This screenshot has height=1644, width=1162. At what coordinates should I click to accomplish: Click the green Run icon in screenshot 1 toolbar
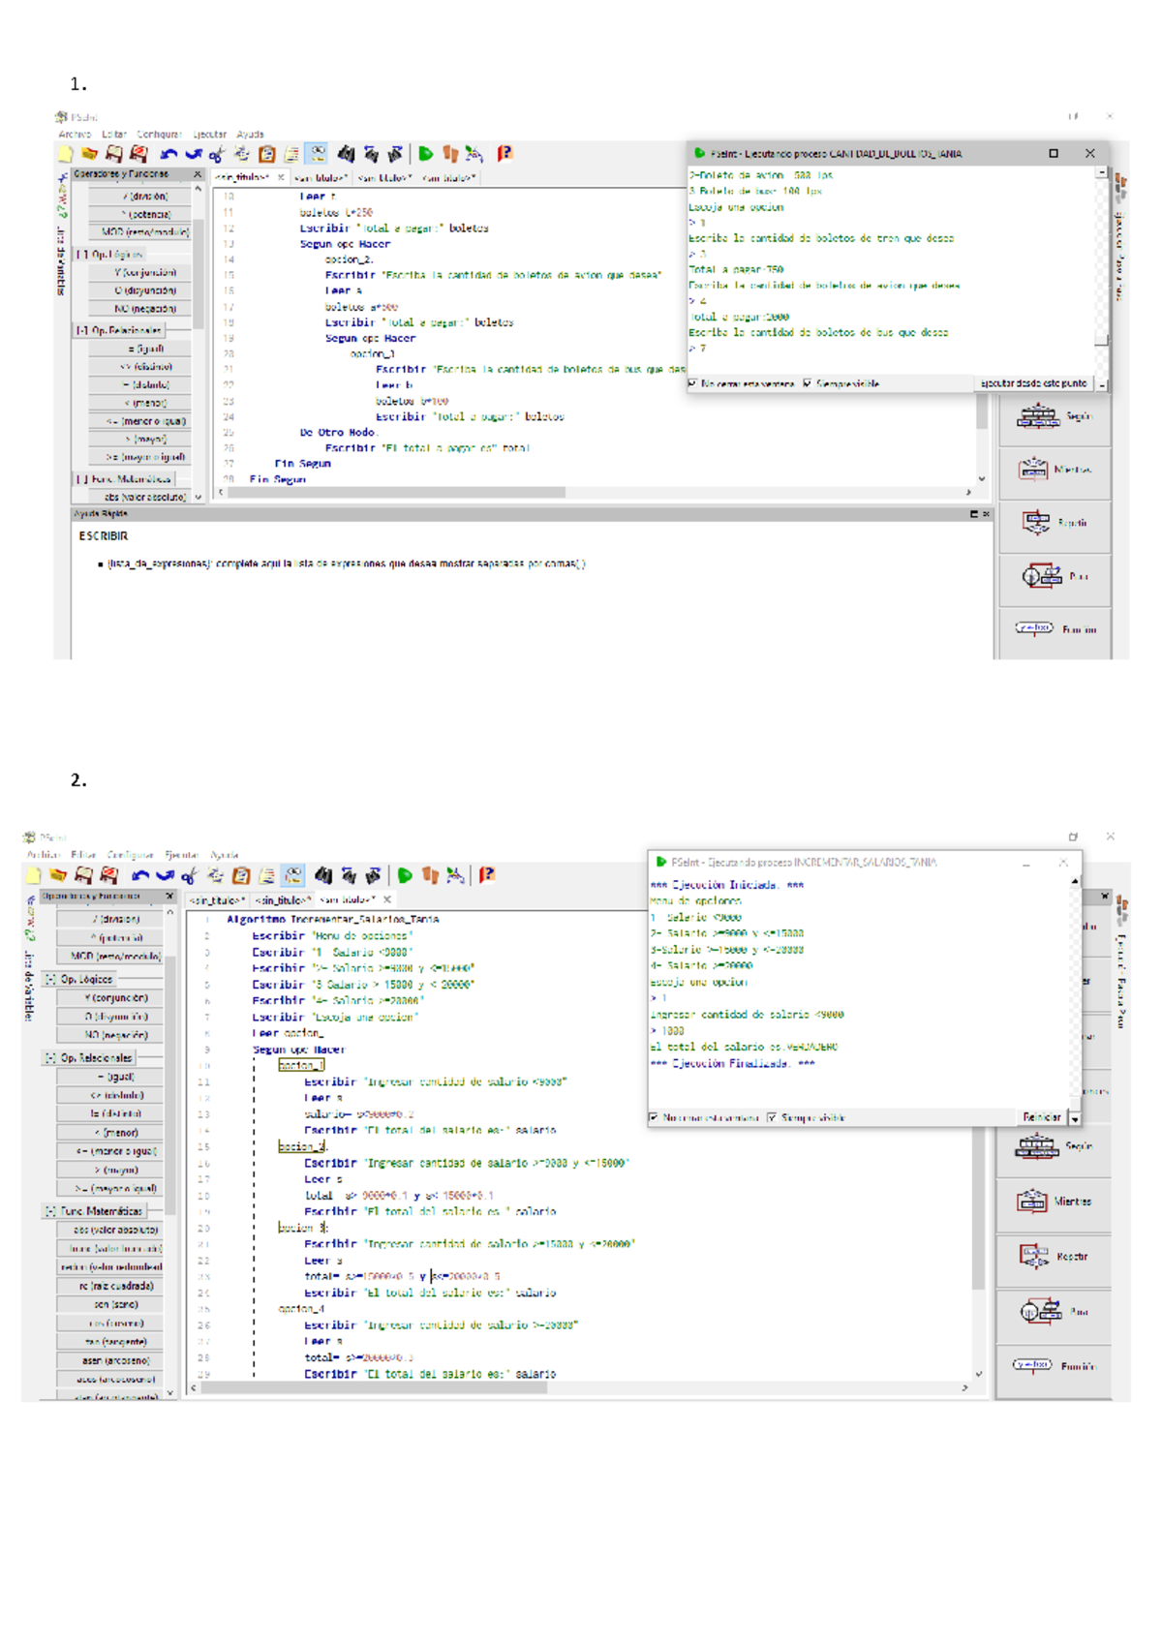pos(425,154)
